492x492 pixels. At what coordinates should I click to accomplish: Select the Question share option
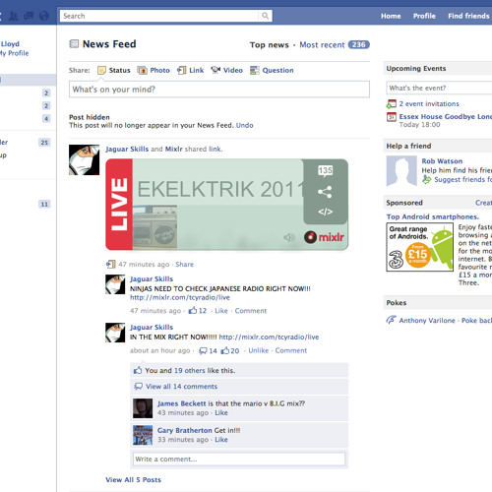277,70
